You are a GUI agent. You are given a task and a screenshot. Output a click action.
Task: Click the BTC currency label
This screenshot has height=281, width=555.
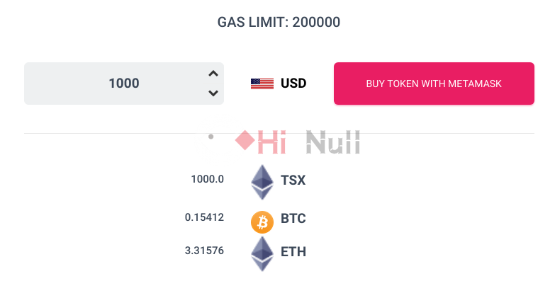coord(293,219)
